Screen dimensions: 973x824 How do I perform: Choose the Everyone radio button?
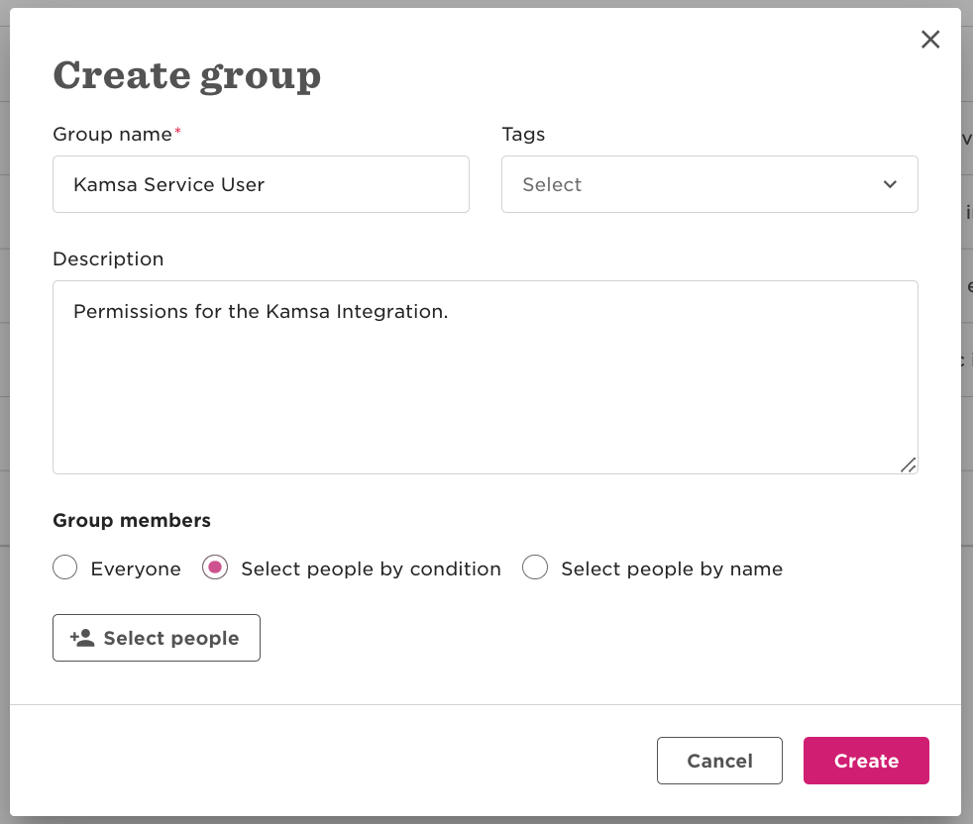pyautogui.click(x=65, y=567)
